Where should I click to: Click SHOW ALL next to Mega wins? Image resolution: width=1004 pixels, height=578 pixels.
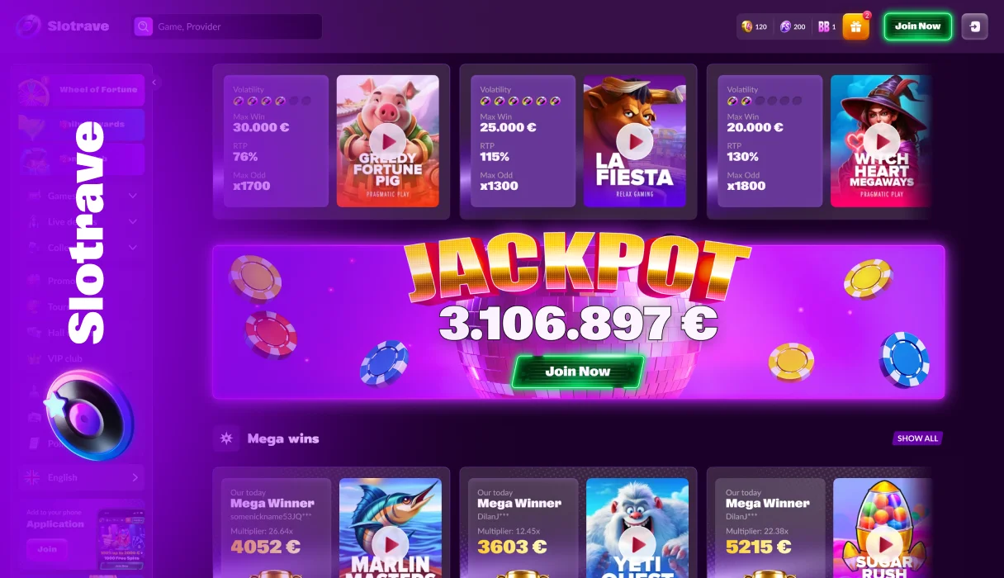point(917,438)
